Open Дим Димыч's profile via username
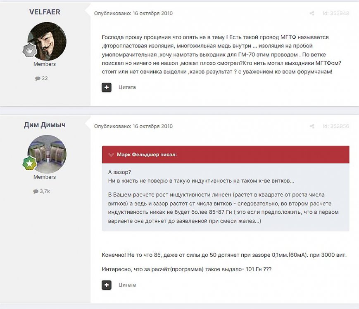This screenshot has width=359, height=309. tap(45, 125)
